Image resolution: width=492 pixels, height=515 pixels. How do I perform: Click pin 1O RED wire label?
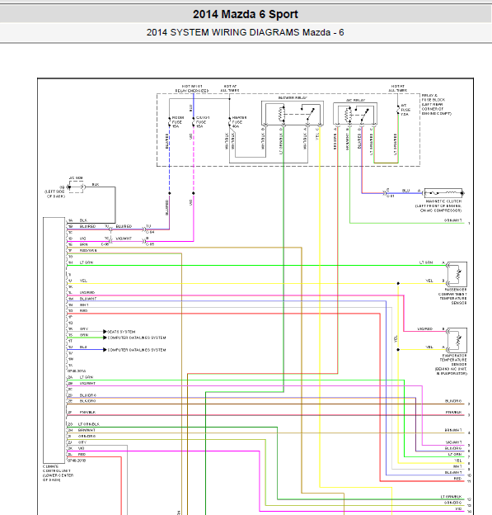point(83,310)
